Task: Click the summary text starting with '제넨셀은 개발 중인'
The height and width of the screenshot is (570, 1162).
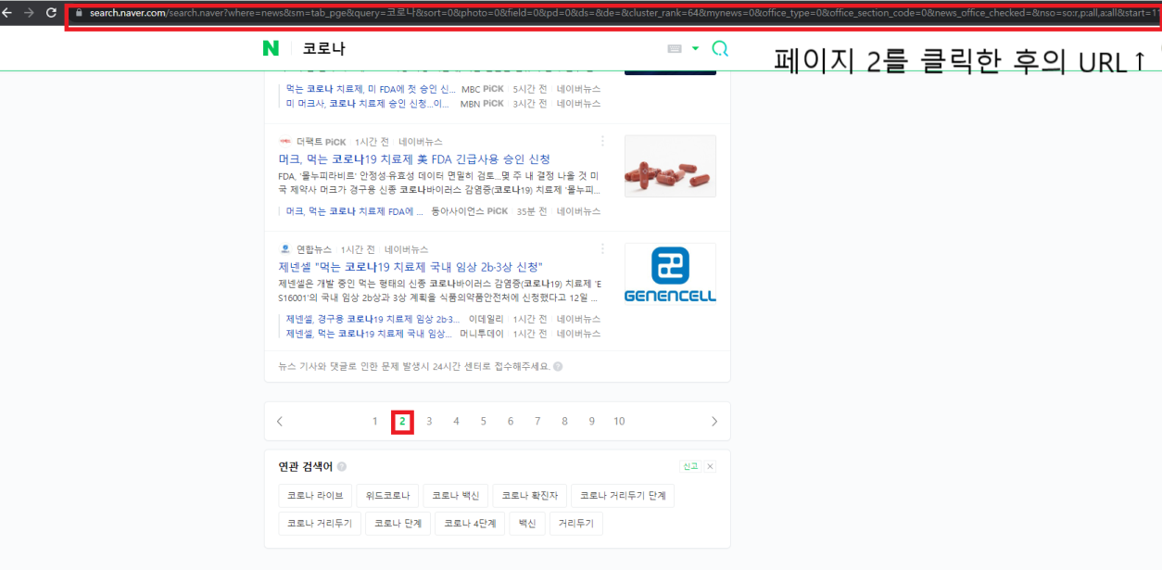Action: pyautogui.click(x=438, y=290)
